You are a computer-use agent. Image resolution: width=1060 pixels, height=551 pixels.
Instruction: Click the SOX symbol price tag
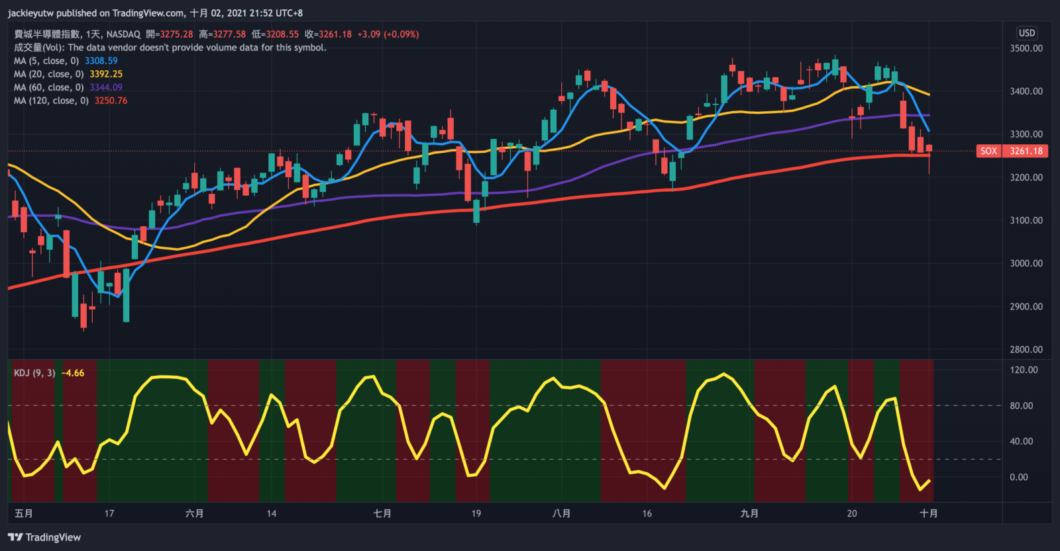(988, 151)
